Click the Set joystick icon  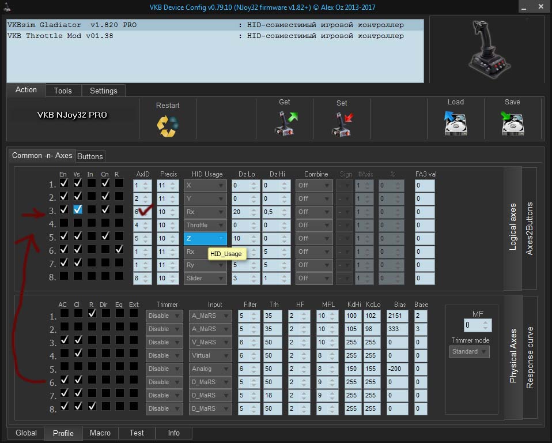click(342, 124)
